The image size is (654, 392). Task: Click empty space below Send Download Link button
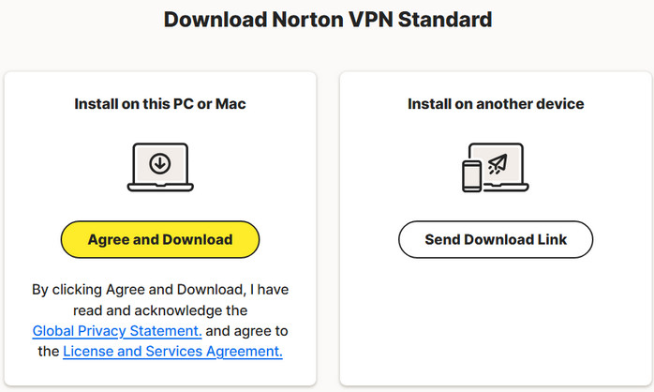(x=496, y=319)
